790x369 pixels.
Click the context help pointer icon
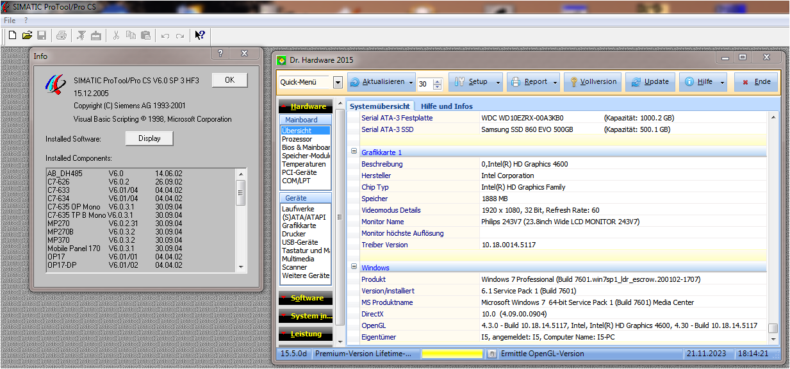pyautogui.click(x=200, y=35)
